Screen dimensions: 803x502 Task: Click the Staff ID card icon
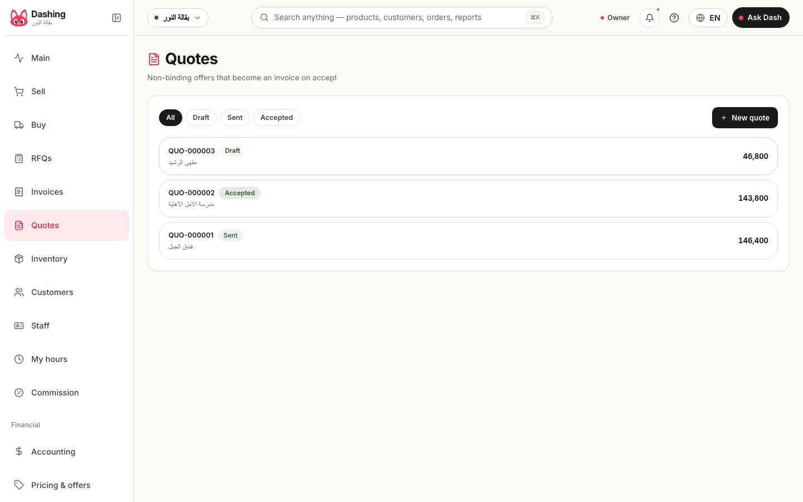[19, 326]
